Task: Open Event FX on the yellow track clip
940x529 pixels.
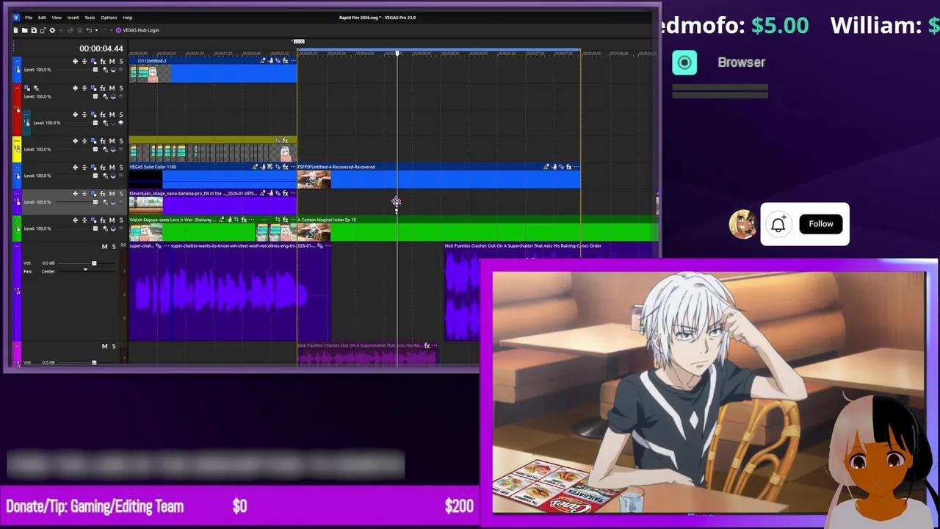Action: click(285, 140)
